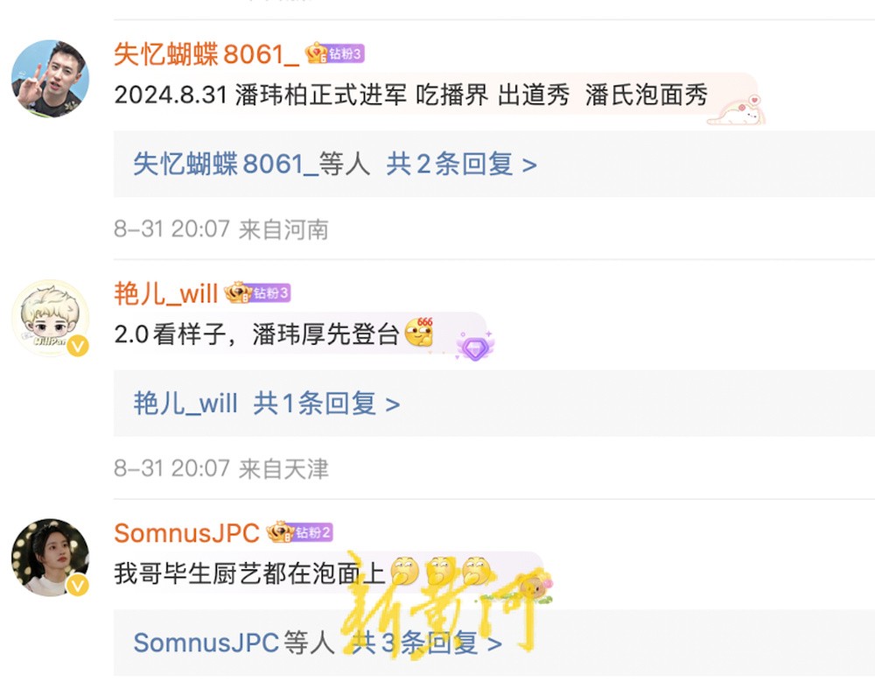This screenshot has height=681, width=875.
Task: Click the 666 emoji in 艳儿_will comment
Action: (x=419, y=332)
